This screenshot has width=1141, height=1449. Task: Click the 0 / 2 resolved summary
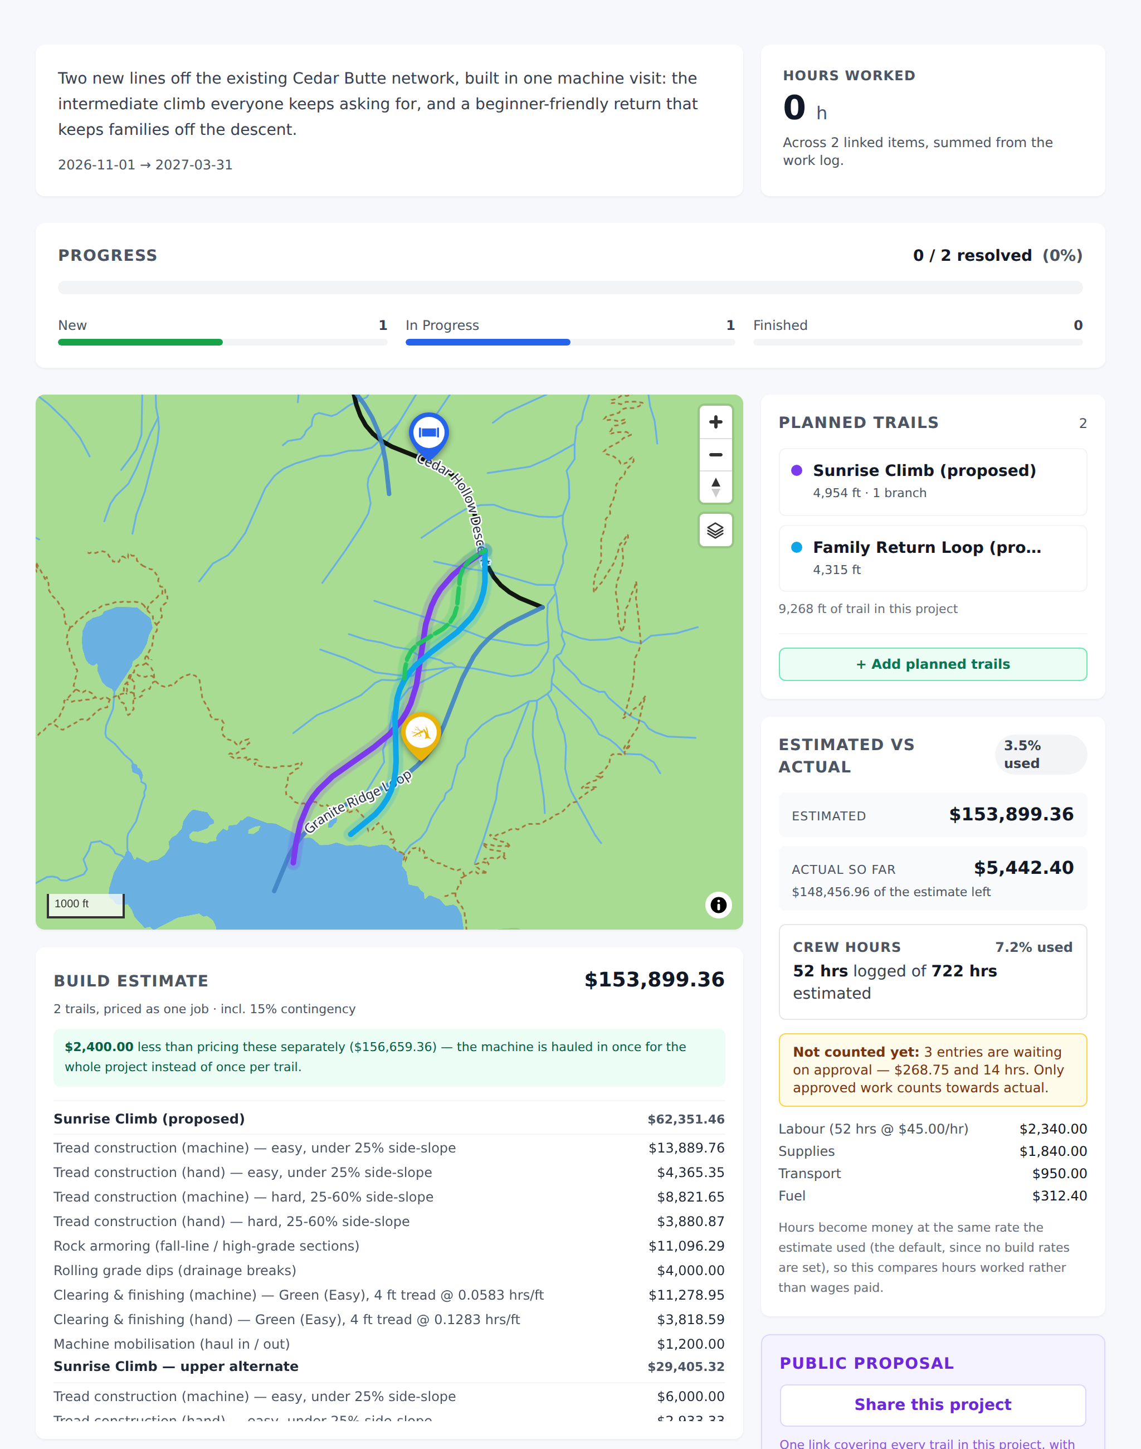[997, 255]
